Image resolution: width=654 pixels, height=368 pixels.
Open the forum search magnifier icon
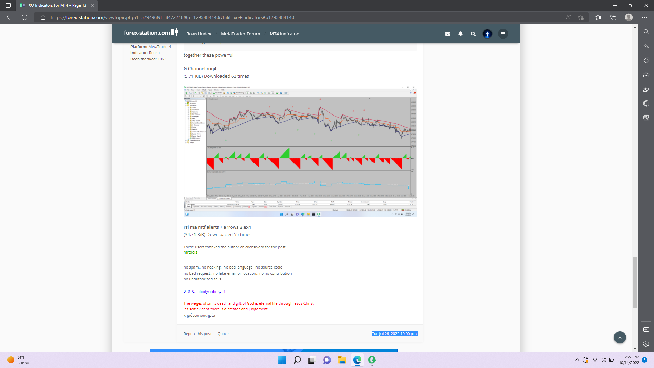coord(473,34)
